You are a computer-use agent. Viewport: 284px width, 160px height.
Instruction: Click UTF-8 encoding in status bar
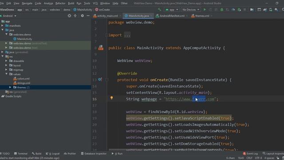[258, 158]
